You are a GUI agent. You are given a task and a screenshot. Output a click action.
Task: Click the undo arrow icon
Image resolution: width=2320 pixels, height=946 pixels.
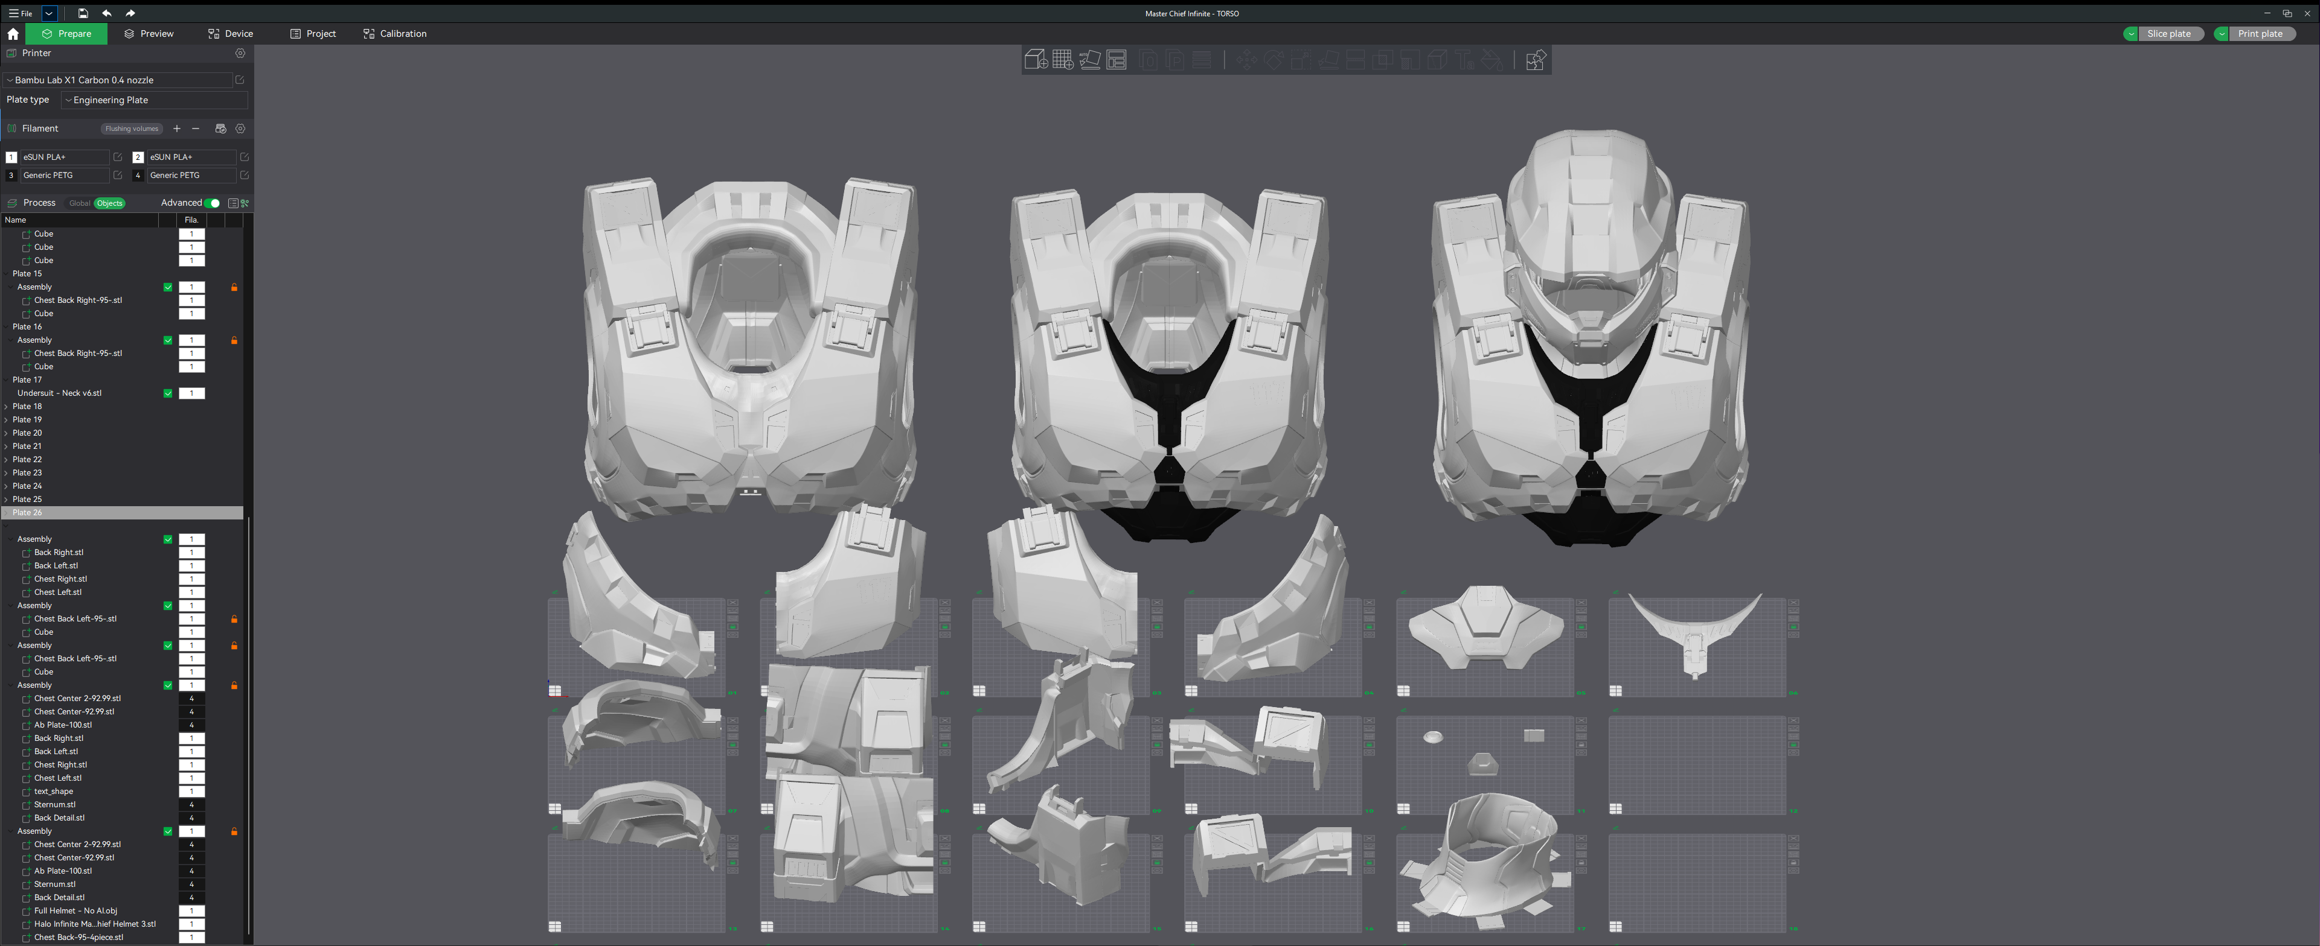tap(107, 13)
